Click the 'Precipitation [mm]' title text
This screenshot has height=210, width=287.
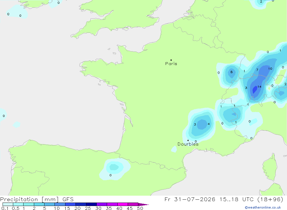pyautogui.click(x=29, y=199)
